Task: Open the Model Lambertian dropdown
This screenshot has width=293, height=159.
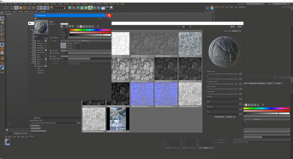Action: [x=86, y=56]
